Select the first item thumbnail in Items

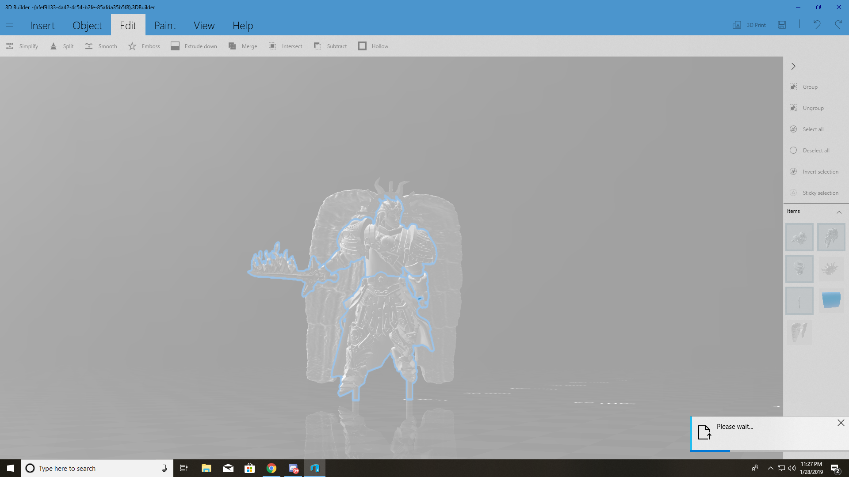(x=799, y=237)
